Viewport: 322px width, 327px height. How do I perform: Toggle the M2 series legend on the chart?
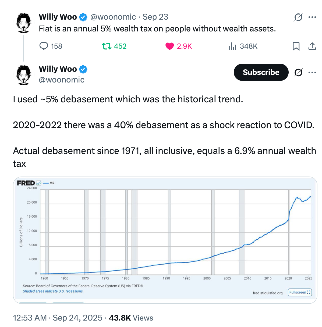48,183
